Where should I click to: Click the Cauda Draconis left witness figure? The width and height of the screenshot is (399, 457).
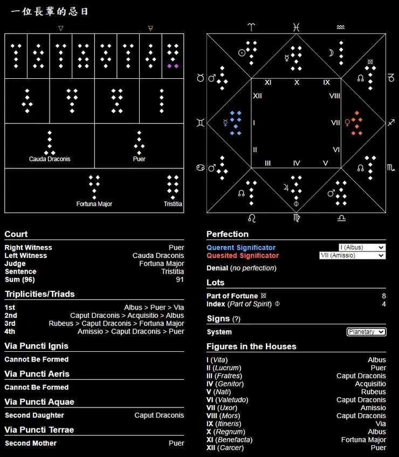point(50,142)
